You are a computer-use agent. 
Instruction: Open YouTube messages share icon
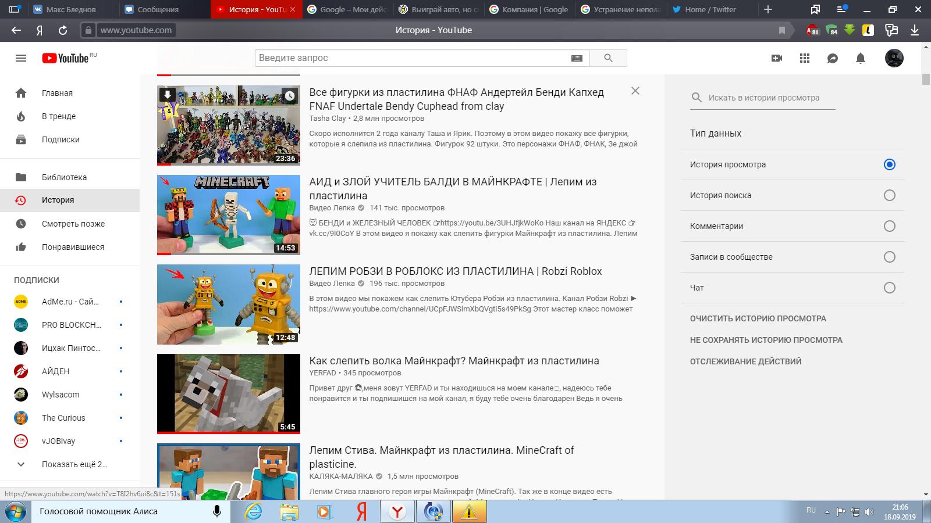[833, 58]
